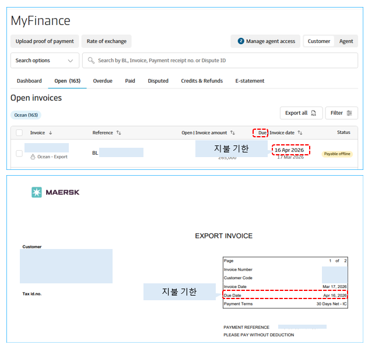The height and width of the screenshot is (352, 368).
Task: Check the Ocean - Export invoice row checkbox
Action: click(x=19, y=154)
